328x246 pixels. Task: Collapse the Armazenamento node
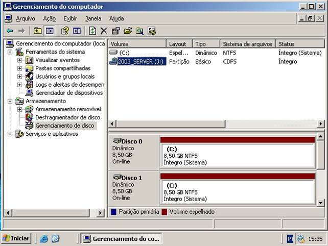click(x=10, y=101)
